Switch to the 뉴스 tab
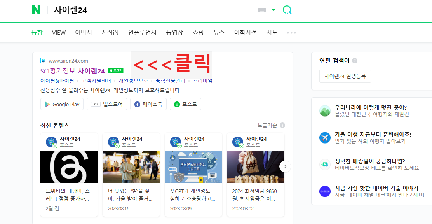The height and width of the screenshot is (224, 432). pos(219,32)
